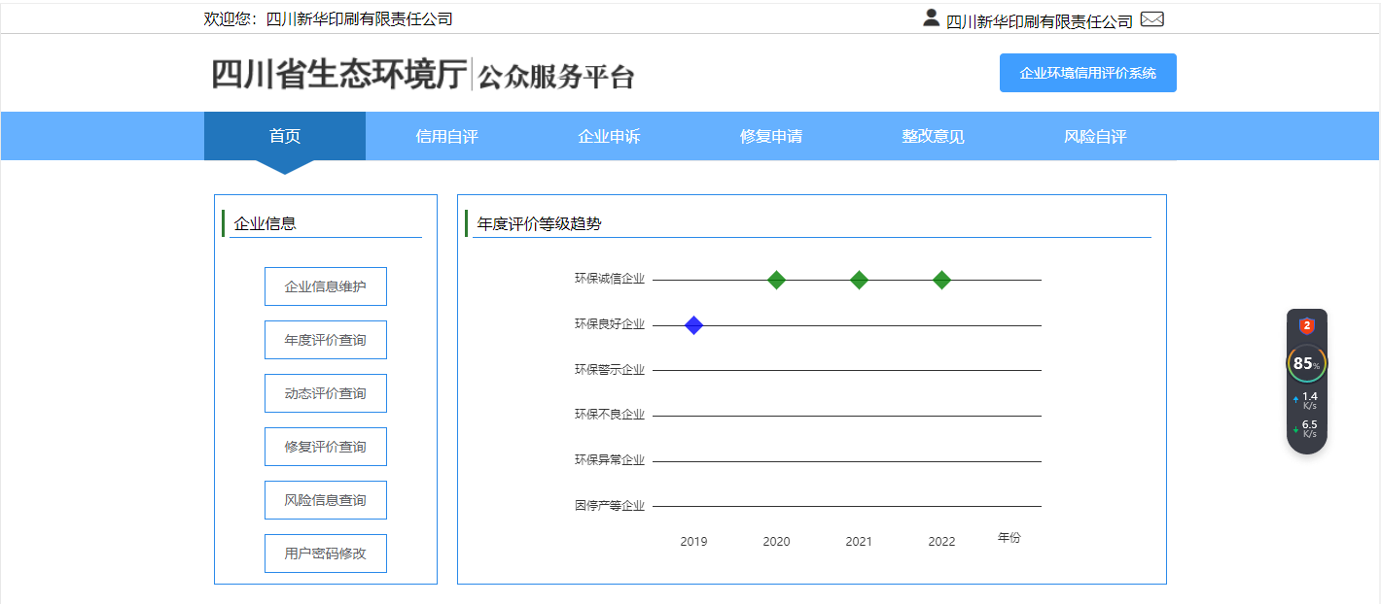Screen dimensions: 1381x604
Task: Click 用户密码修改 button
Action: pos(326,554)
